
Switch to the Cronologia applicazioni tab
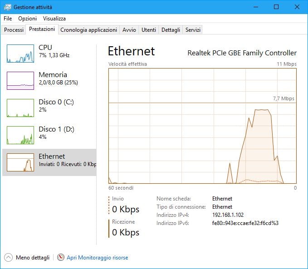point(88,30)
